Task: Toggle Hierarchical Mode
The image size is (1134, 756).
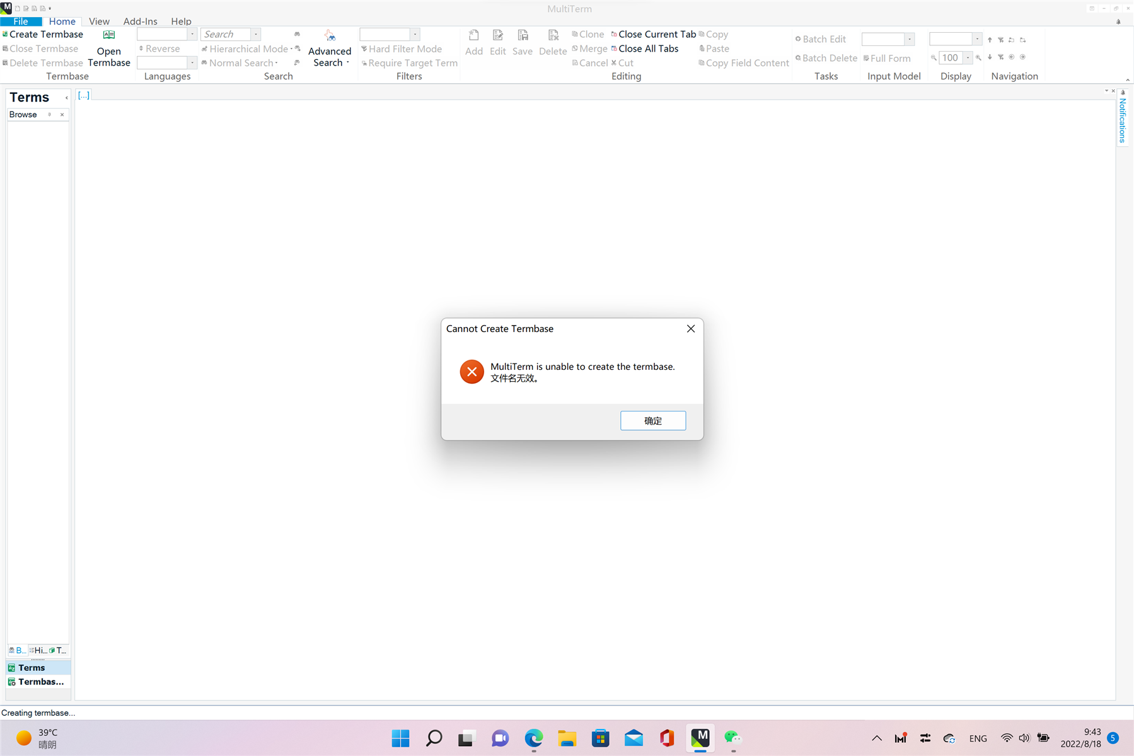Action: pos(245,49)
